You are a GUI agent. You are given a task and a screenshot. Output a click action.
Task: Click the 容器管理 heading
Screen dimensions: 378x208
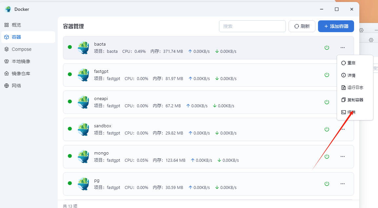[x=73, y=26]
